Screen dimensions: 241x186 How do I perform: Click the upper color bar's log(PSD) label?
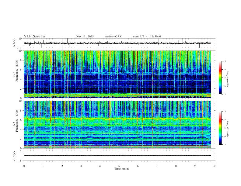tap(228, 79)
